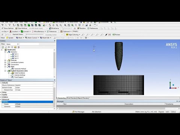This screenshot has width=180, height=135.
Task: Select the Body selection filter green cube
Action: pyautogui.click(x=29, y=25)
